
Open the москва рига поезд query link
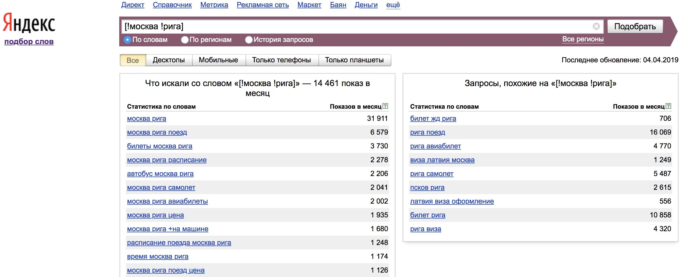[x=157, y=132]
